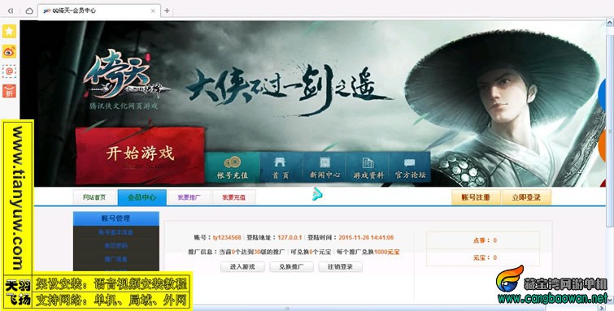Select the QQ倚天-会员中心 browser tab
Screen dimensions: 614x311
pos(99,11)
